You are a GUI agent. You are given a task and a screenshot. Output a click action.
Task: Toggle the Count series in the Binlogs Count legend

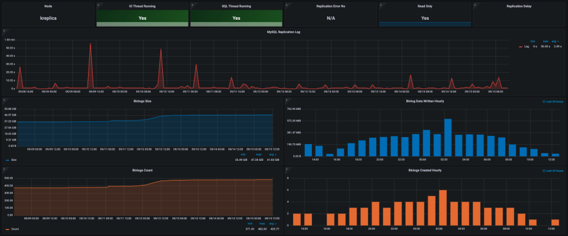[15, 230]
